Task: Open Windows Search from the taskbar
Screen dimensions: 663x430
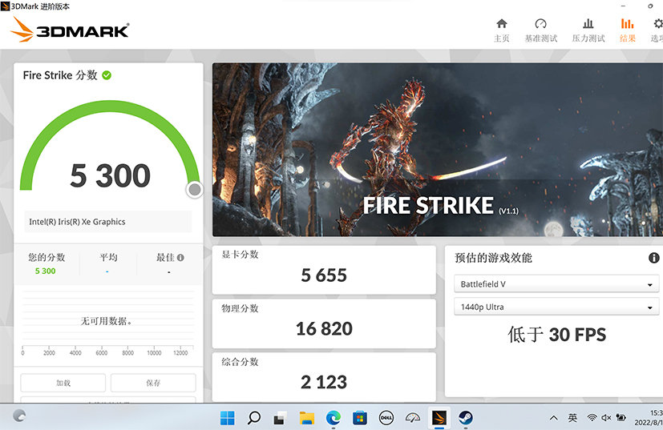Action: pyautogui.click(x=254, y=418)
